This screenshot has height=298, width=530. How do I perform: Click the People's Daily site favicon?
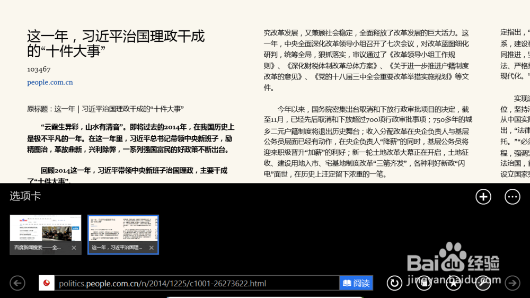pyautogui.click(x=47, y=283)
